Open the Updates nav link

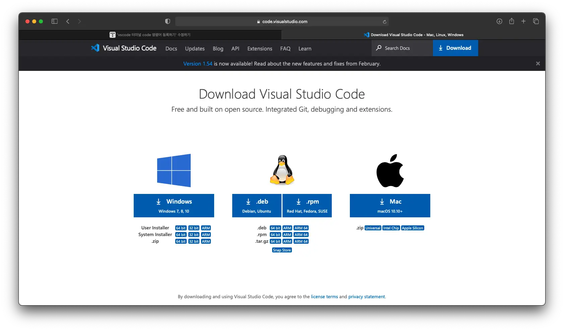coord(195,48)
